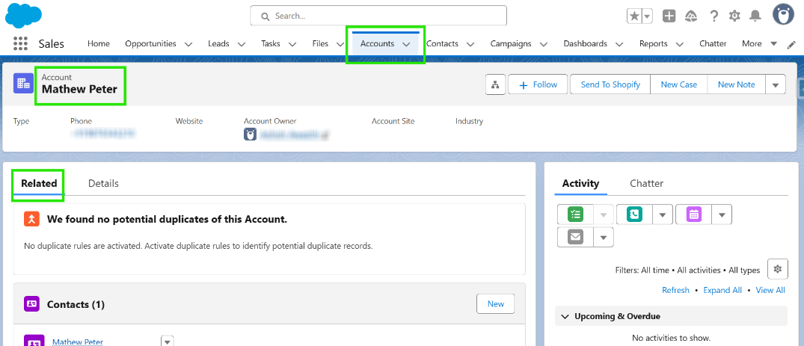Switch to the Activity tab
This screenshot has width=804, height=346.
pyautogui.click(x=580, y=183)
